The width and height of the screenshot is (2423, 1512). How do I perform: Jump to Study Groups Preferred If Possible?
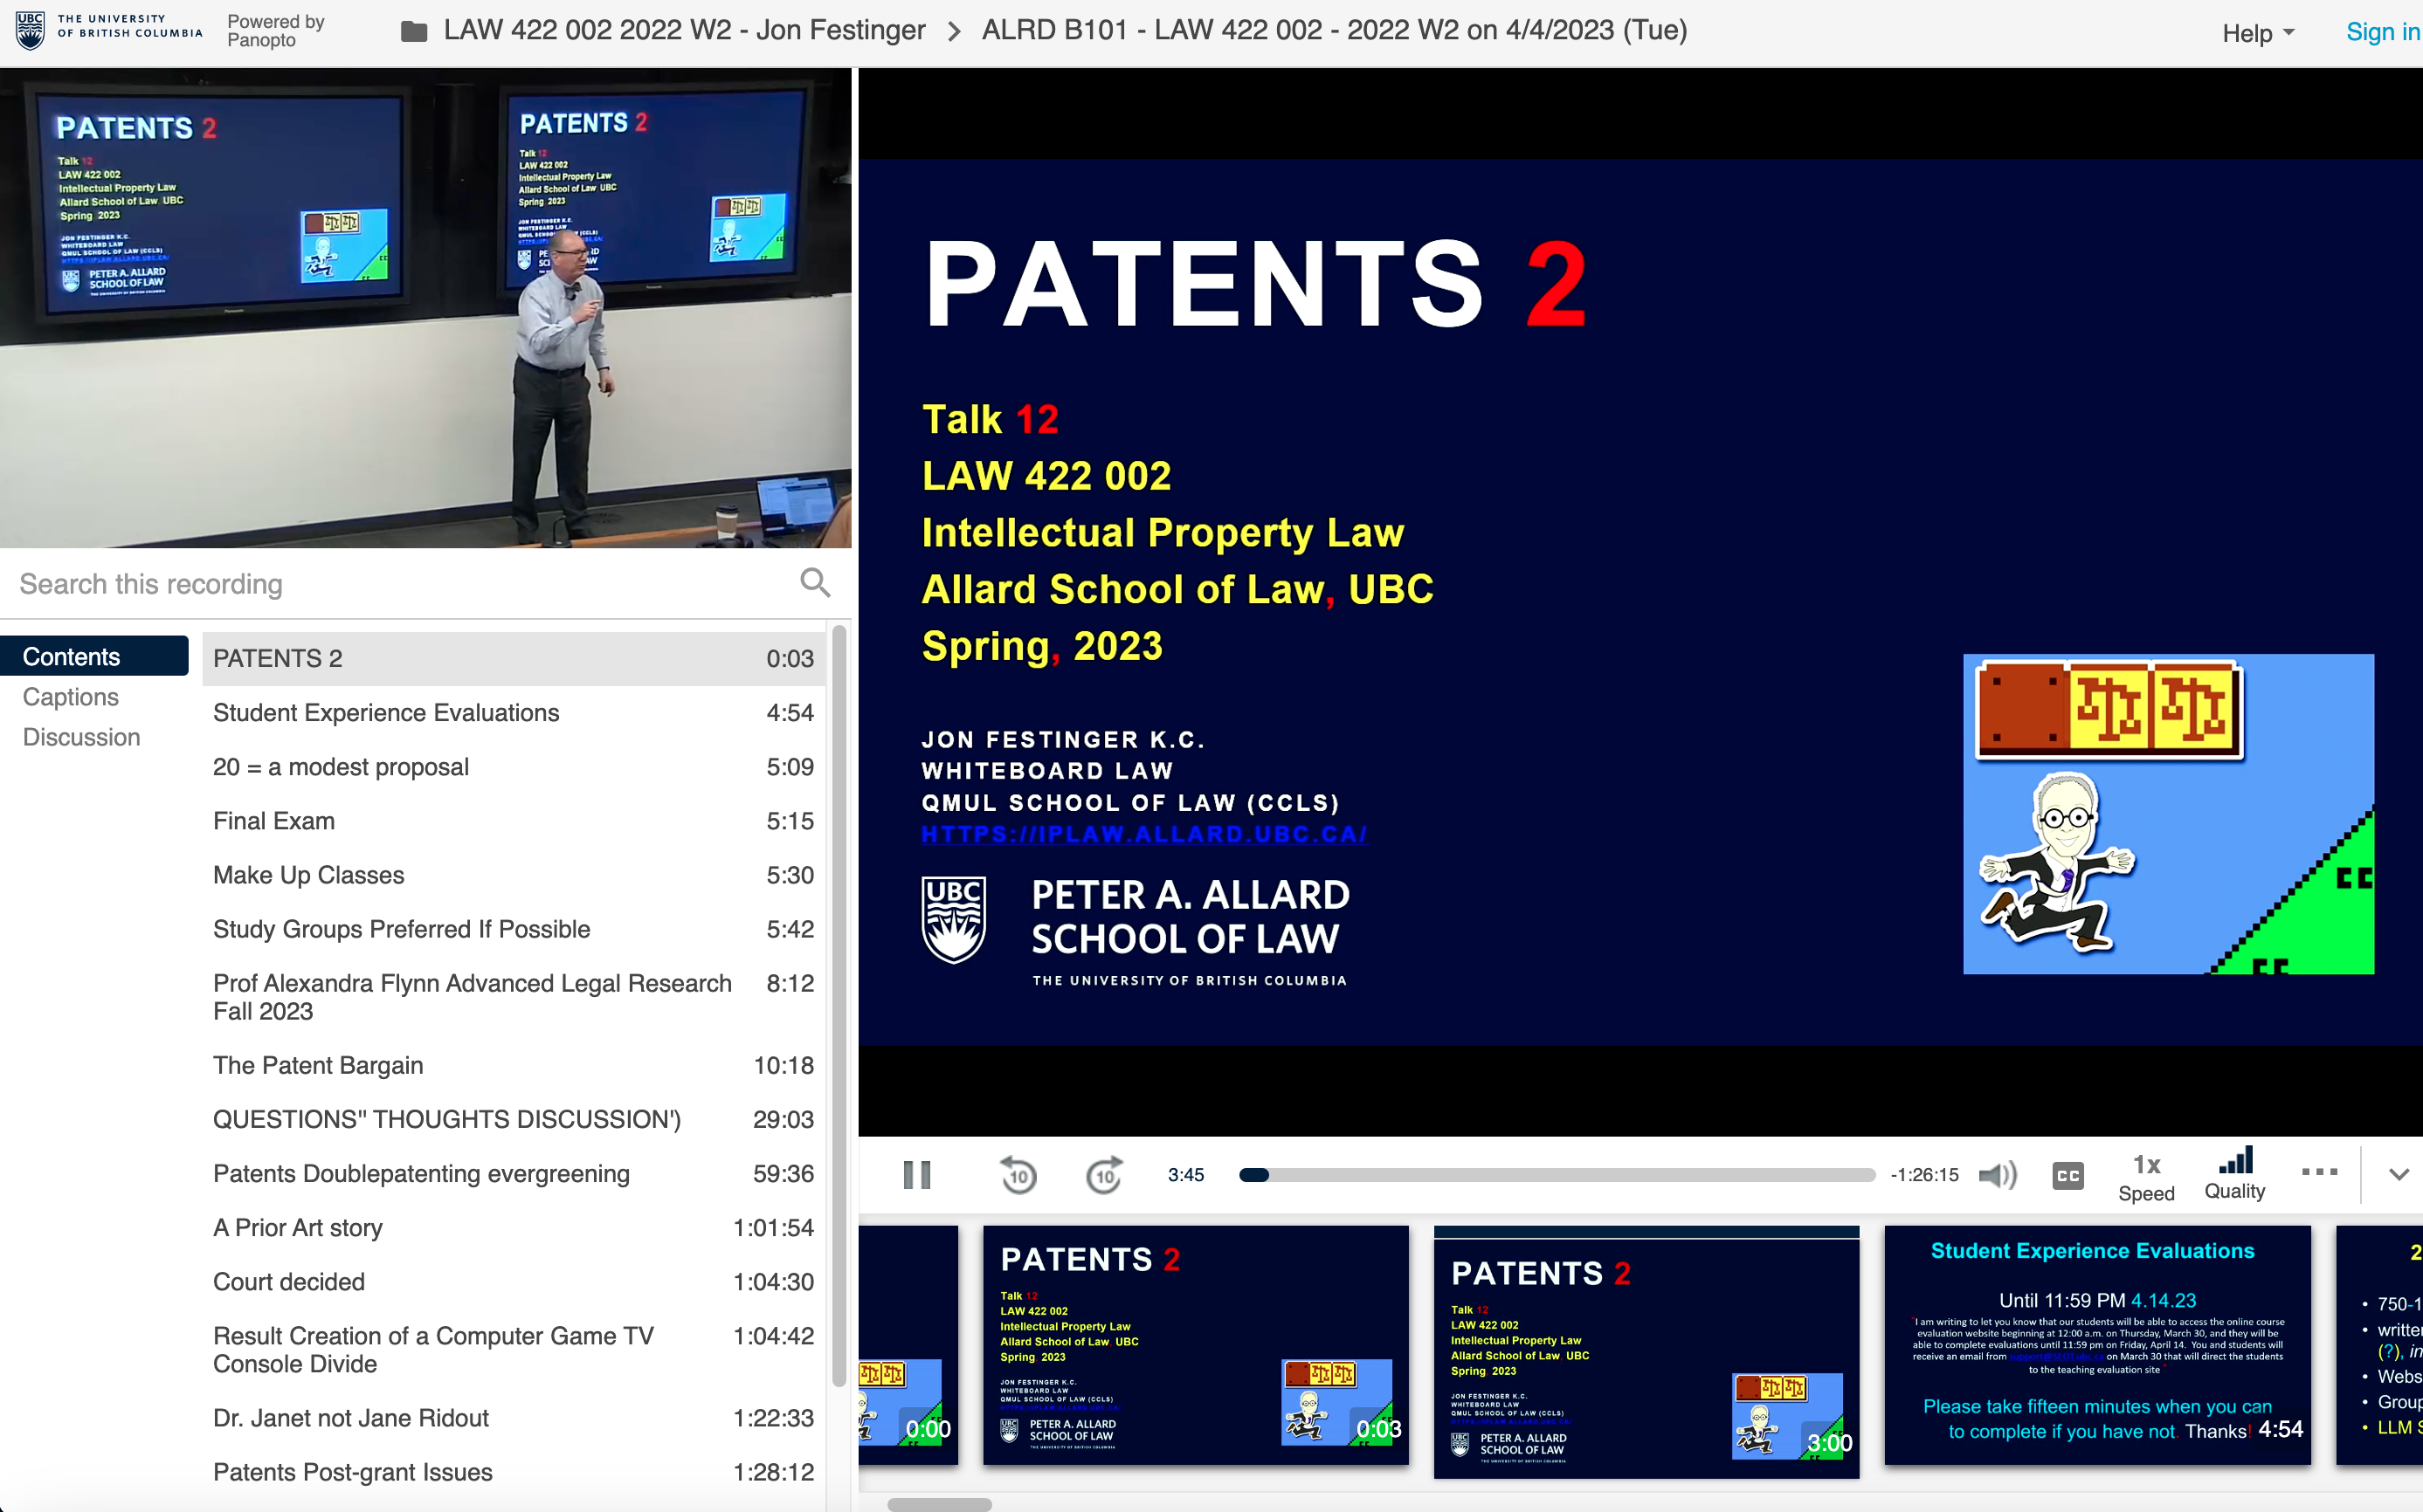tap(514, 929)
